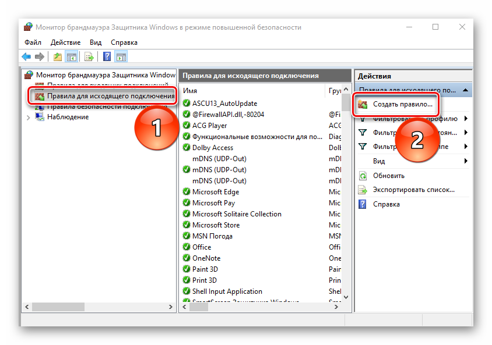Screen dimensions: 492x345
Task: Collapse the Actions section header arrow
Action: coord(465,90)
